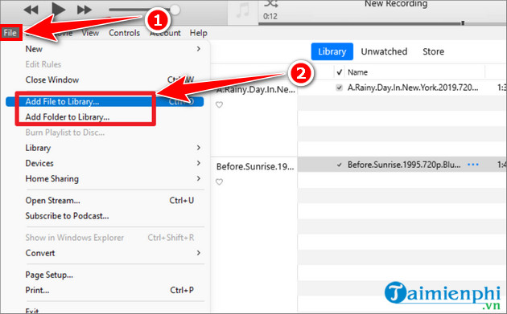The image size is (507, 314).
Task: Expand the Devices submenu
Action: (105, 163)
